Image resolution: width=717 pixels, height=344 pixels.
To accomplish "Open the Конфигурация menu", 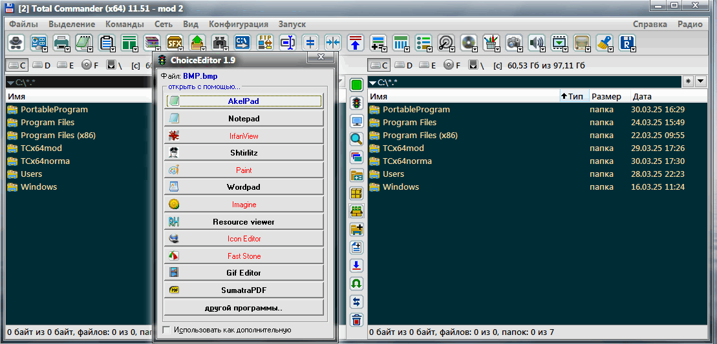I will click(238, 24).
